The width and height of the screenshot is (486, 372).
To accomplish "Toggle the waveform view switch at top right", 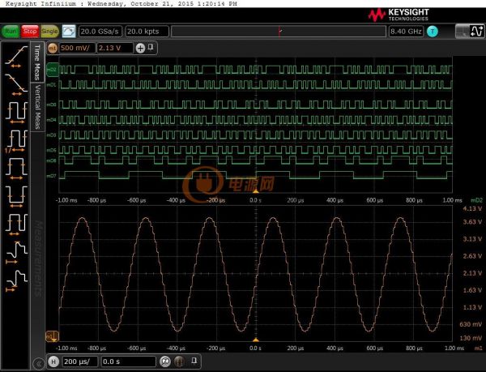I will (470, 31).
